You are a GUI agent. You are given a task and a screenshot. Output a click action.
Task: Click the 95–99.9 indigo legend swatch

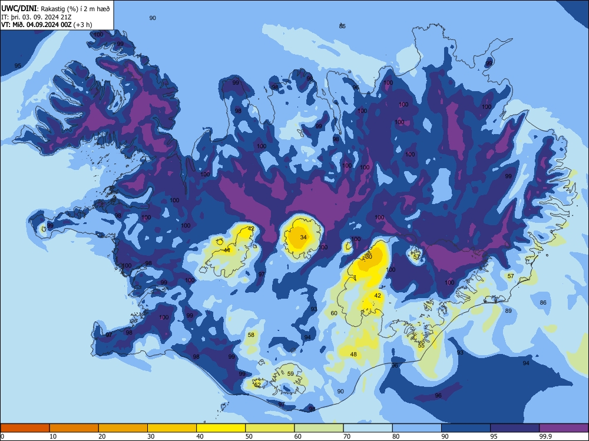coord(515,428)
